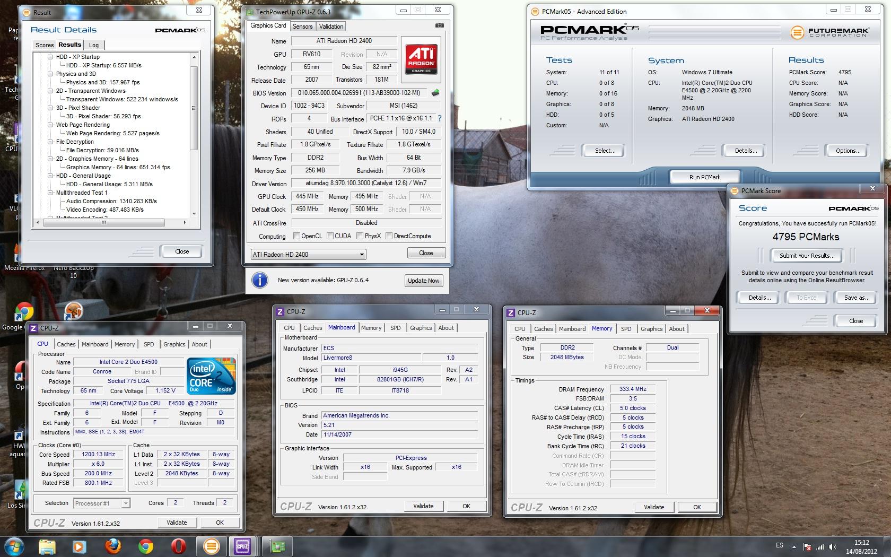Open Windows Explorer from the taskbar
The height and width of the screenshot is (557, 891).
47,546
